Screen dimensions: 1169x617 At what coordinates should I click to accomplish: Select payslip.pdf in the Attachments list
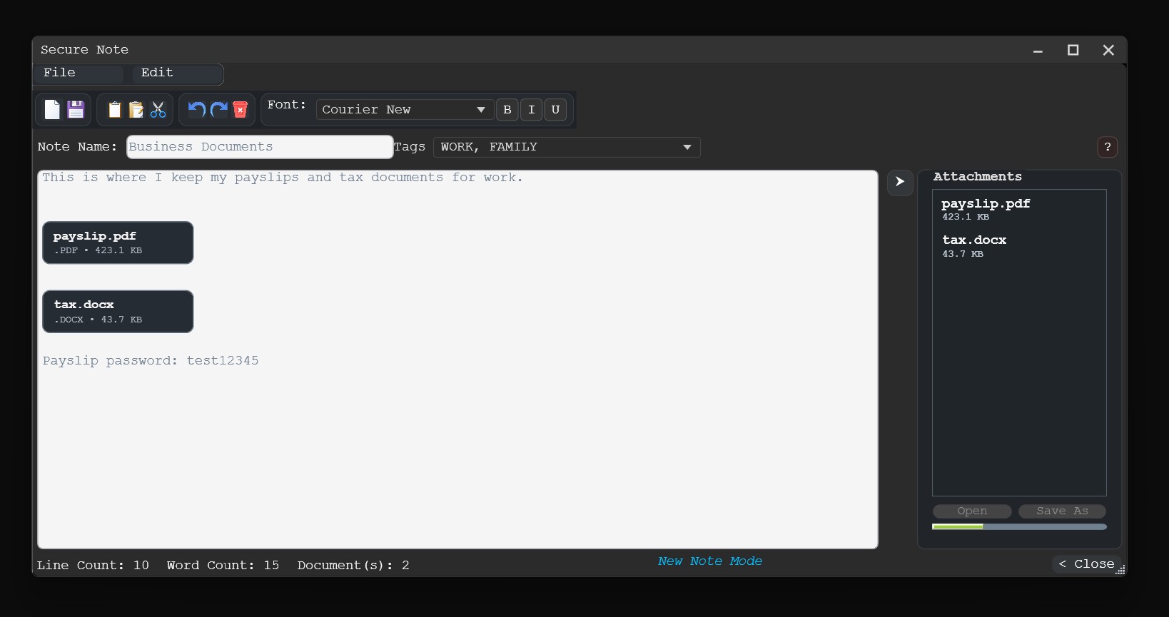pyautogui.click(x=1019, y=209)
